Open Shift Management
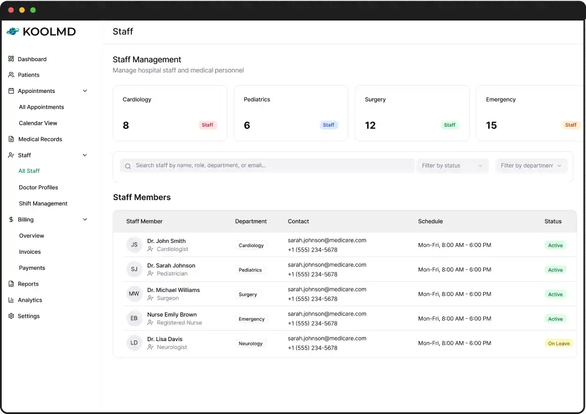Image resolution: width=586 pixels, height=414 pixels. click(x=43, y=203)
